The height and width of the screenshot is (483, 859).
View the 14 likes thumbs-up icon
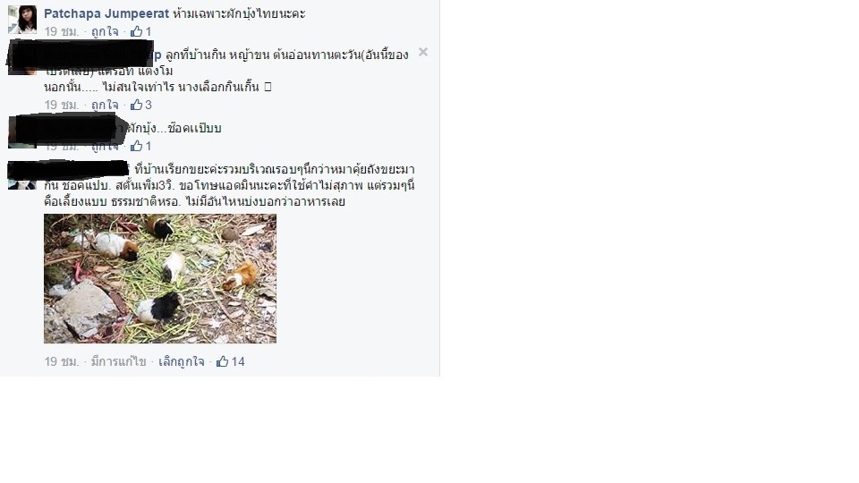tap(222, 361)
